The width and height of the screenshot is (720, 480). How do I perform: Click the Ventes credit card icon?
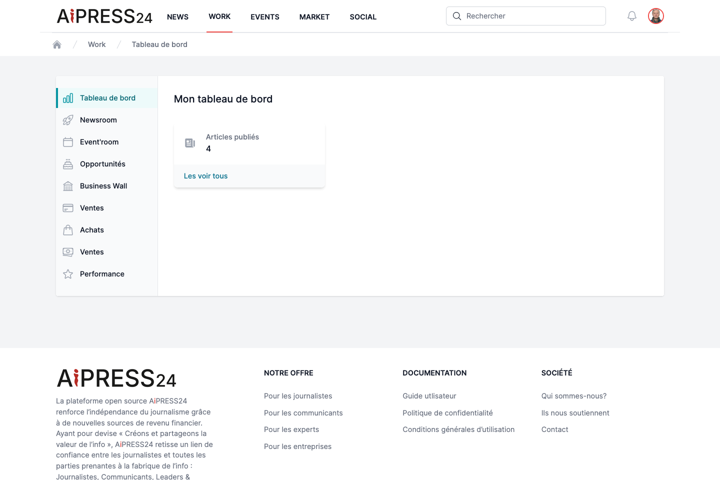[x=68, y=208]
